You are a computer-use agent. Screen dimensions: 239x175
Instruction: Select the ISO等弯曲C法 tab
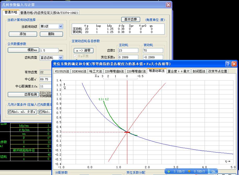[x=136, y=71]
